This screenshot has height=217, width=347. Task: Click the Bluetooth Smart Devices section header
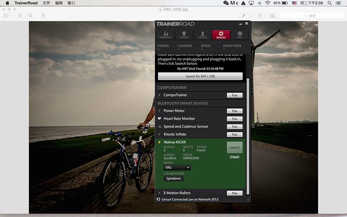click(x=183, y=103)
